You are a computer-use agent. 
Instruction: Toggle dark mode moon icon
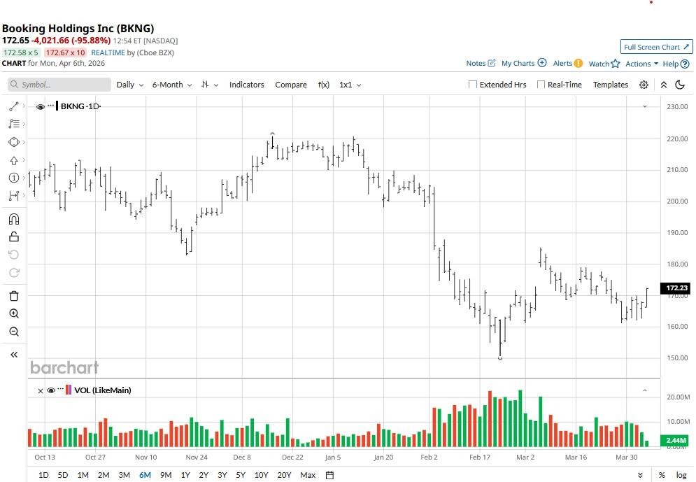[x=680, y=85]
